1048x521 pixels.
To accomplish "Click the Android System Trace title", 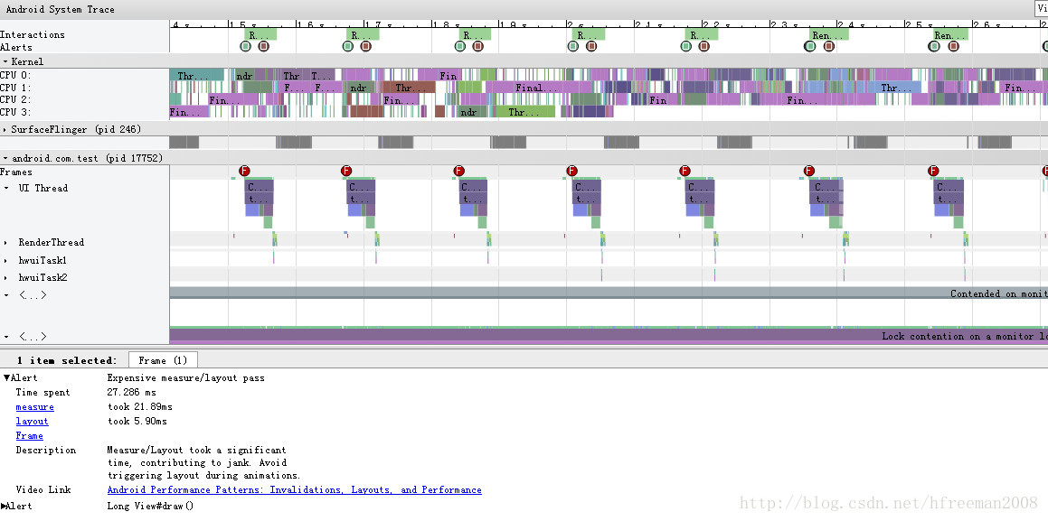I will pos(61,9).
